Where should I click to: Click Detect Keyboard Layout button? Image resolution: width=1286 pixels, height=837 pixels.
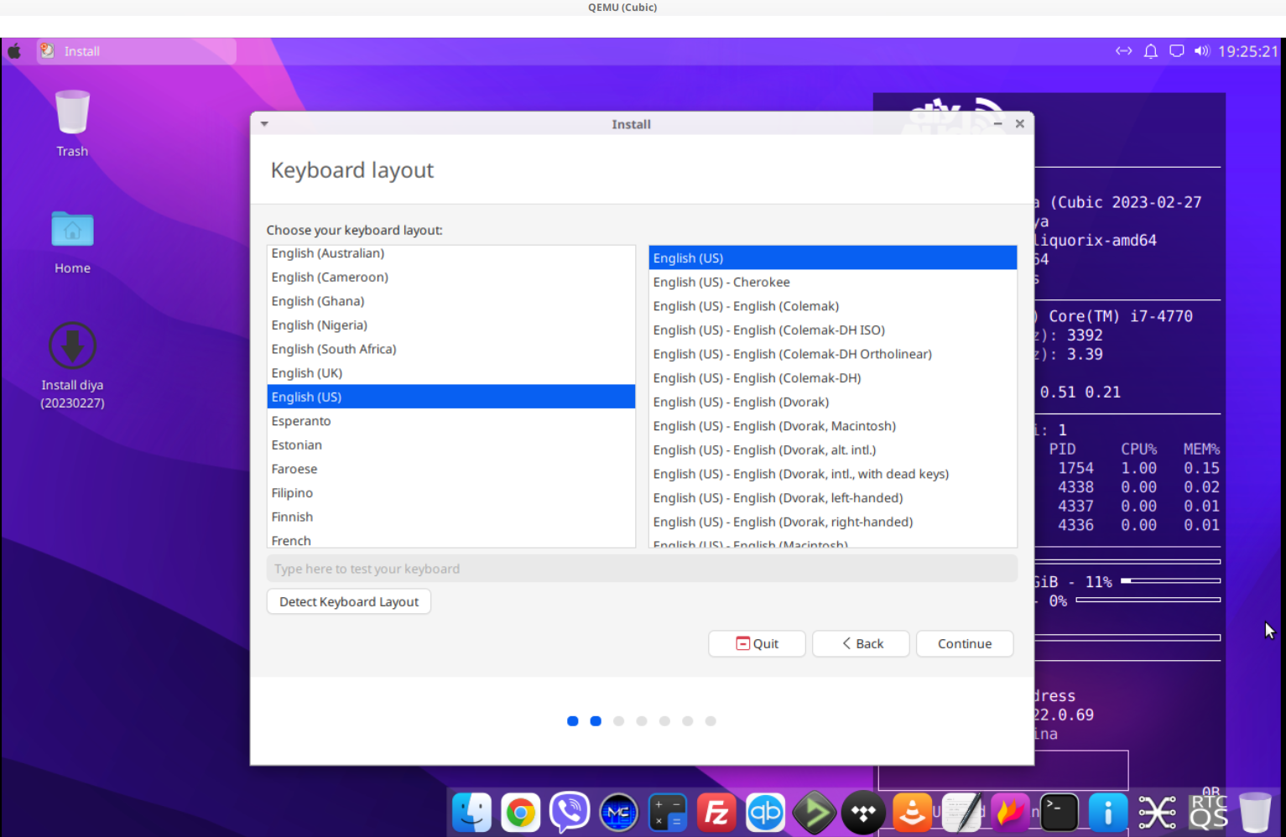tap(349, 601)
